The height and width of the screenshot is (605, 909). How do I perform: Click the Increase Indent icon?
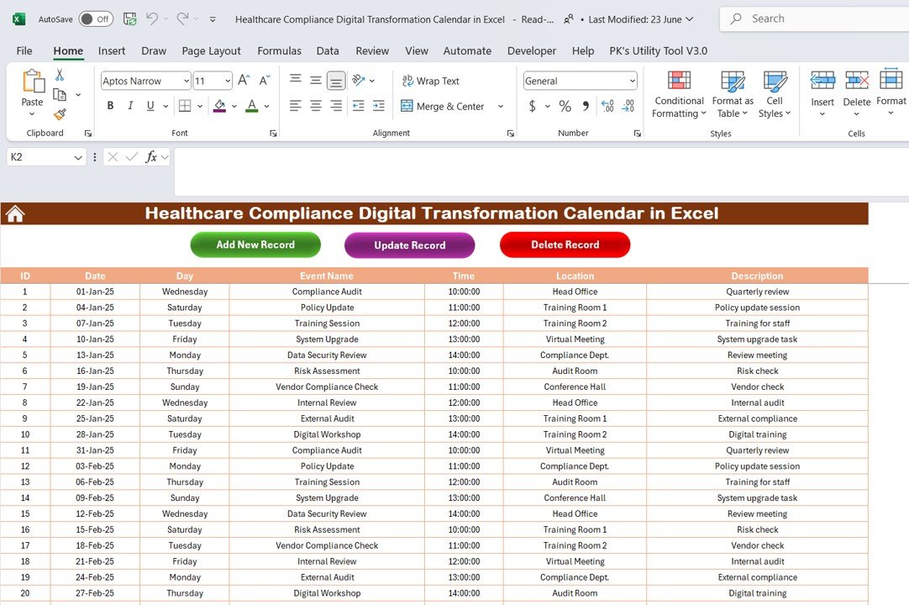[x=379, y=106]
